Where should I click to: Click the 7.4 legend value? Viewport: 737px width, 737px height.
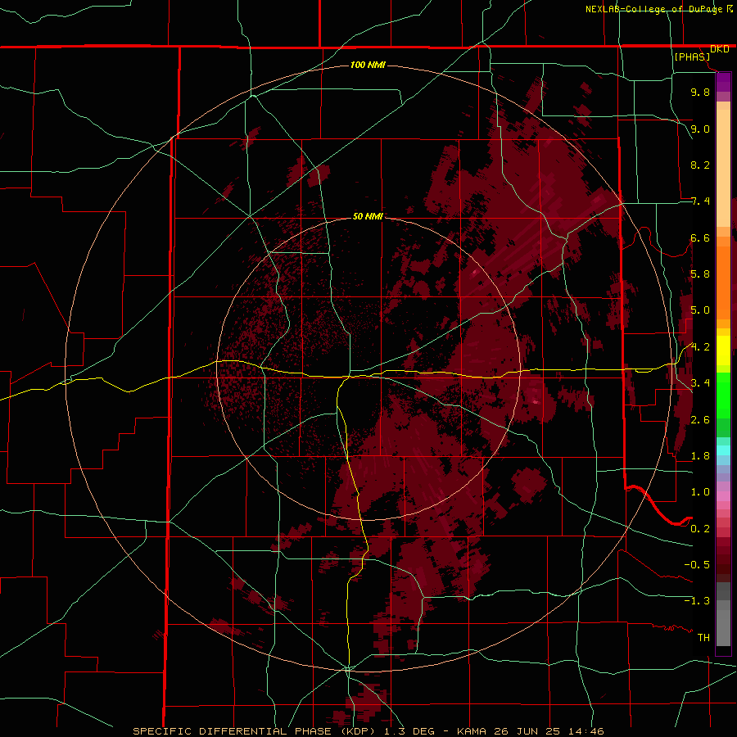pos(700,201)
